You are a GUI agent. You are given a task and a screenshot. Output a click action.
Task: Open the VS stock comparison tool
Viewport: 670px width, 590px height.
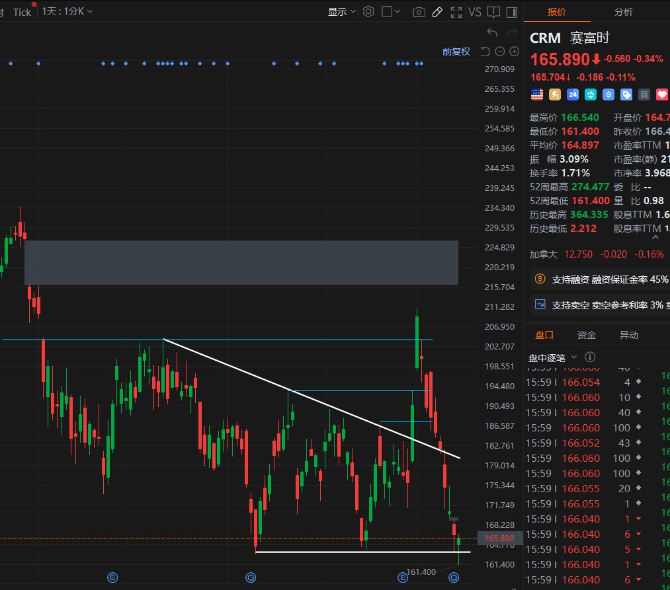pos(475,12)
